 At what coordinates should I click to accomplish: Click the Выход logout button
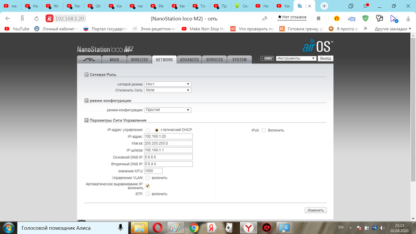pyautogui.click(x=326, y=58)
